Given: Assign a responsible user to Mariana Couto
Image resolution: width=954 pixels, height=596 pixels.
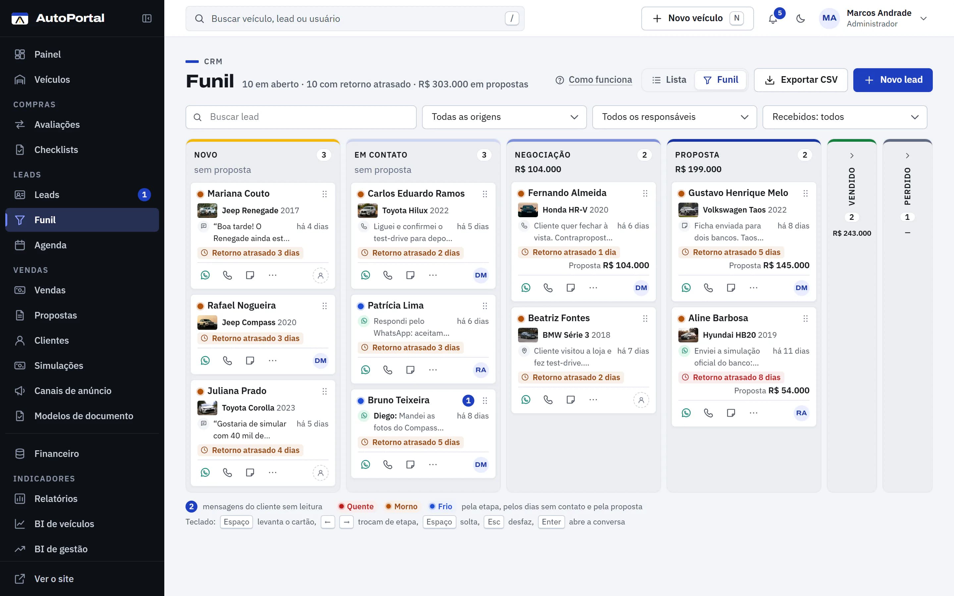Looking at the screenshot, I should click(321, 275).
